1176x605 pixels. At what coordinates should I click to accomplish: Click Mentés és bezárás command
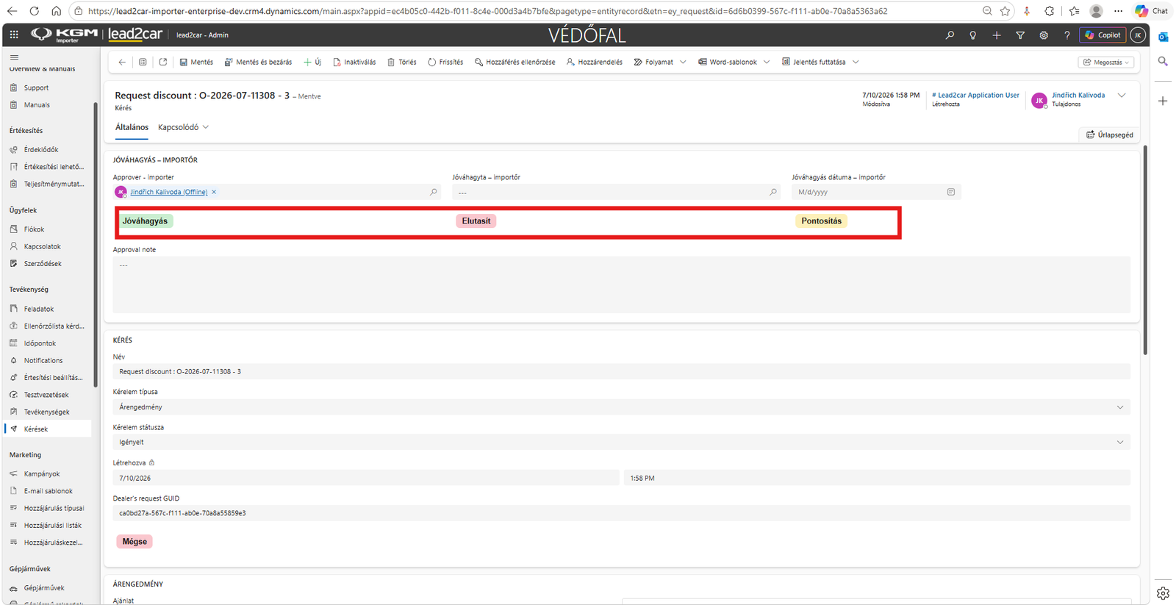(x=258, y=62)
